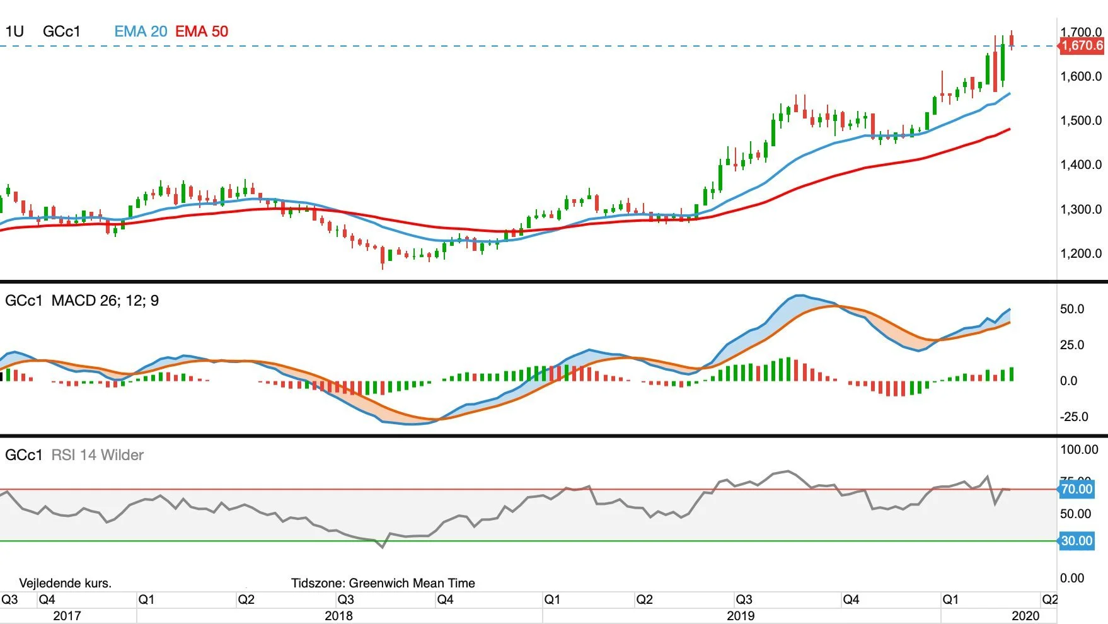Viewport: 1108px width, 624px height.
Task: Click the 1,500.0 price axis label
Action: pyautogui.click(x=1081, y=120)
